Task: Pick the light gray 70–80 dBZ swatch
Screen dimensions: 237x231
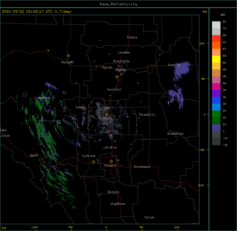Action: click(216, 25)
